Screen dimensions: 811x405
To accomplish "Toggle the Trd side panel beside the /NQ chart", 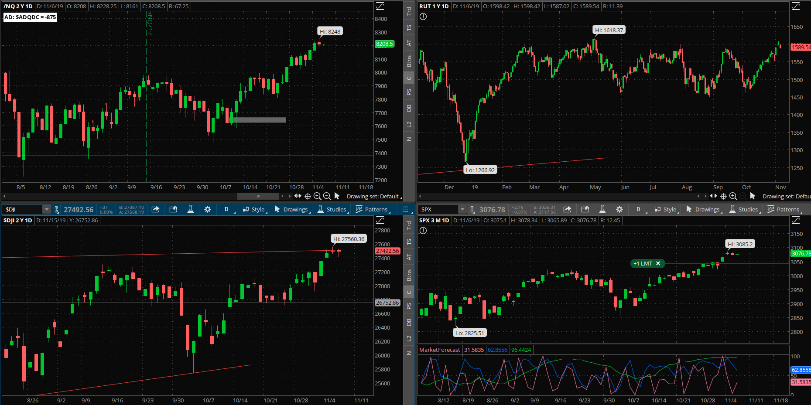I will [409, 11].
